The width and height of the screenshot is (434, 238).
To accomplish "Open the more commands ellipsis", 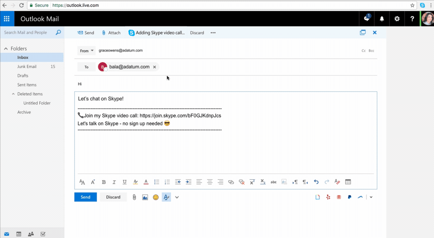I will click(x=213, y=33).
